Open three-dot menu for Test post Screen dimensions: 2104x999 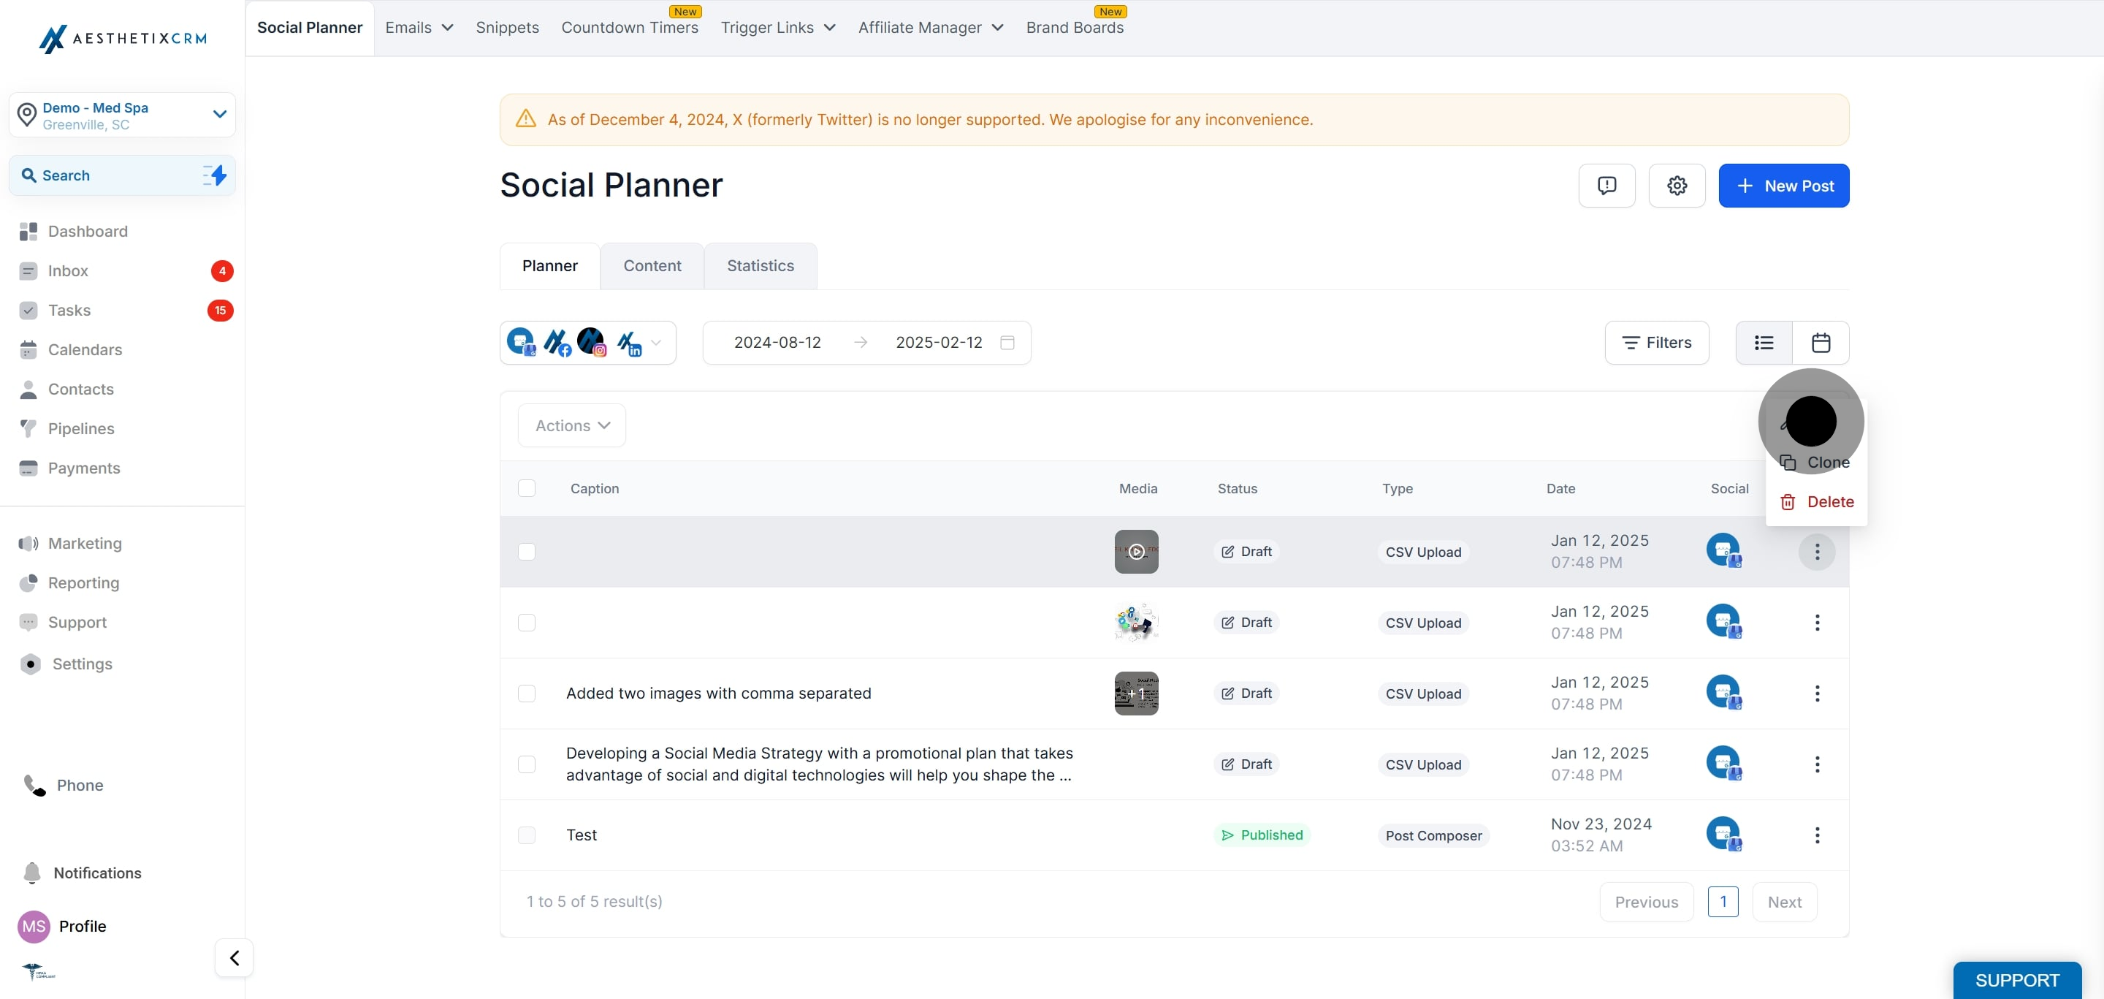coord(1816,835)
